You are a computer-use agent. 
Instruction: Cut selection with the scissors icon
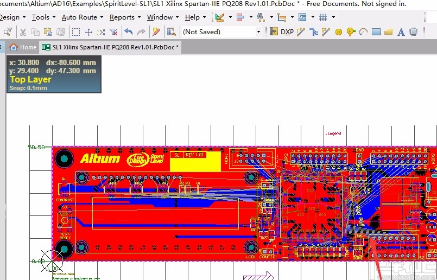[23, 32]
